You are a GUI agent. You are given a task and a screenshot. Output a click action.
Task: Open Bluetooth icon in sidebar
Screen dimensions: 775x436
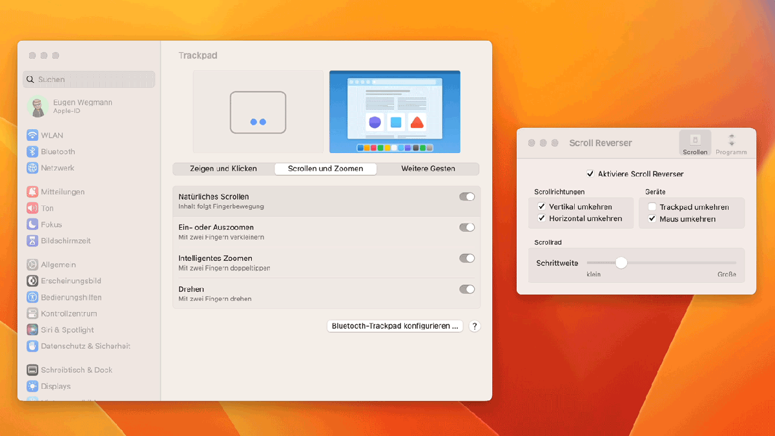click(32, 152)
